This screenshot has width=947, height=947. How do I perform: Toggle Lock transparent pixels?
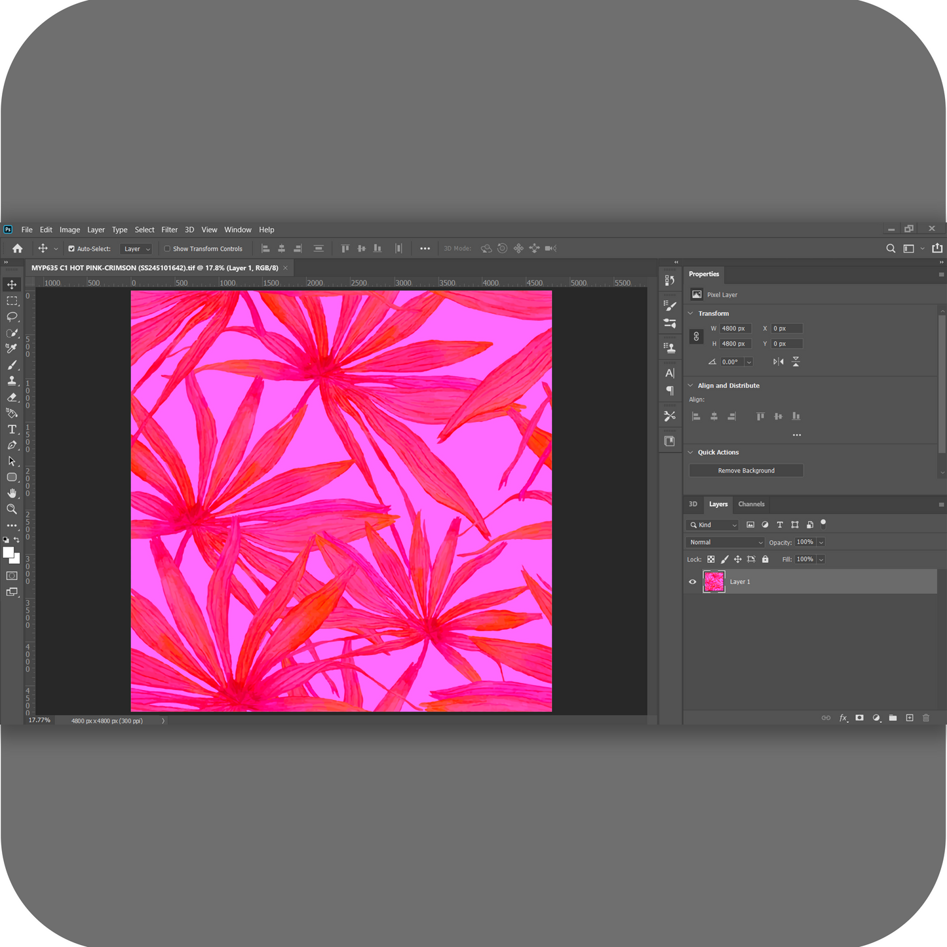711,560
